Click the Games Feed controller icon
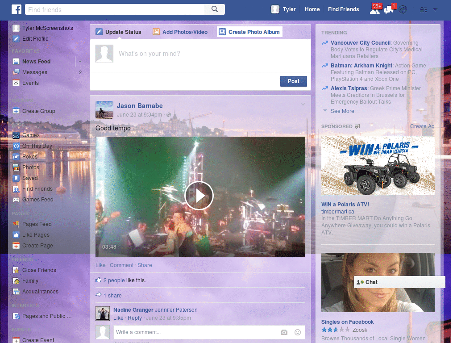Viewport: 457px width, 343px height. (16, 200)
